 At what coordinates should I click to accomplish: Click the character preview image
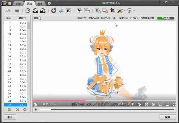(x=104, y=64)
